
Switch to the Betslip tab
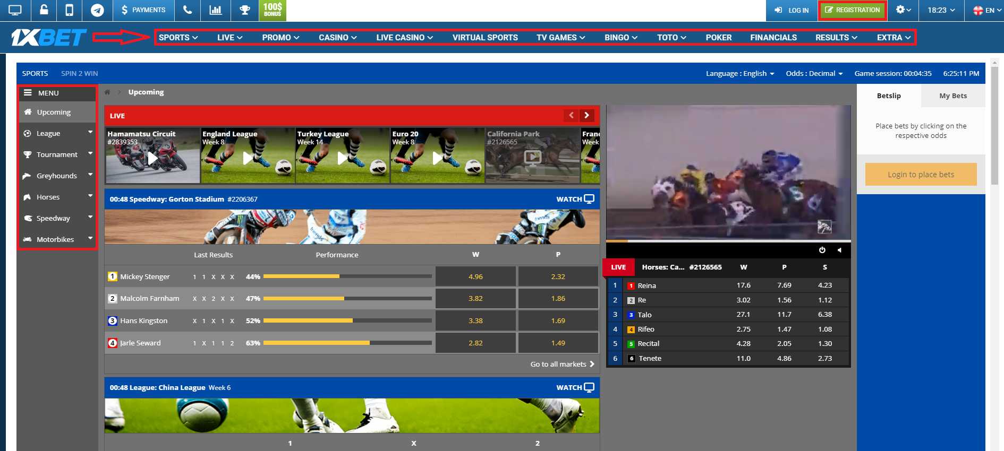[889, 96]
